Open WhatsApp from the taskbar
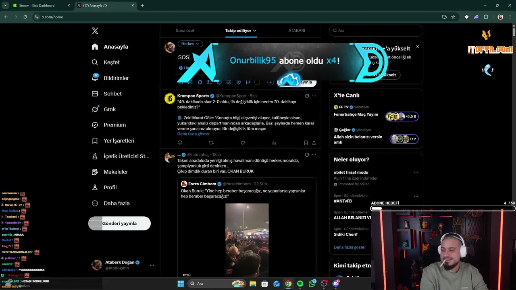Screen dimensions: 516x290 312,284
